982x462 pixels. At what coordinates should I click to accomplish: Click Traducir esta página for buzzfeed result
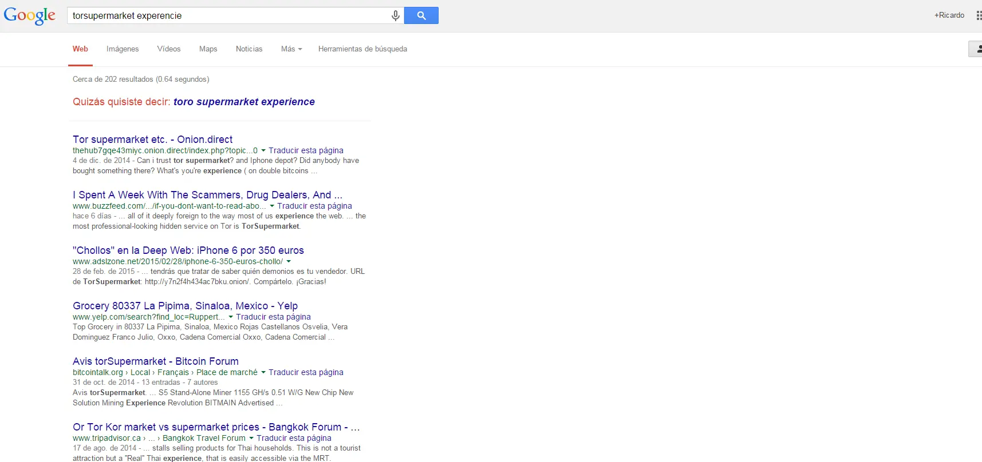[314, 206]
